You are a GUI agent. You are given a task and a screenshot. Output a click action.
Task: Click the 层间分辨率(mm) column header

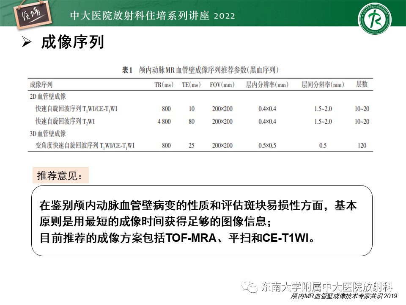pos(323,85)
